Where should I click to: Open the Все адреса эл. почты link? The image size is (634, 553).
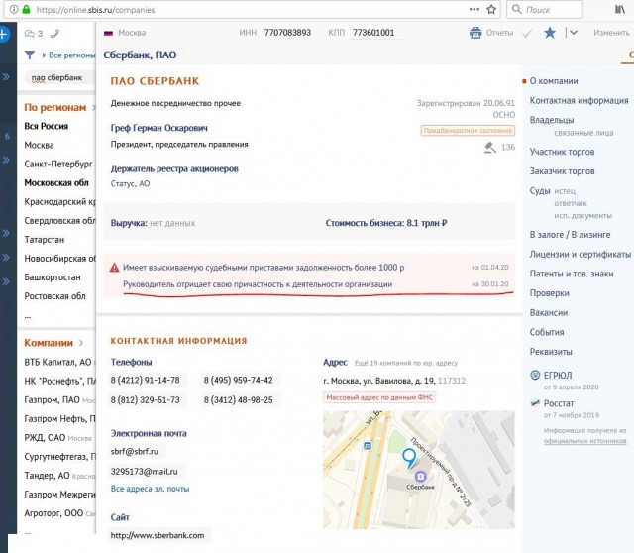[x=150, y=489]
